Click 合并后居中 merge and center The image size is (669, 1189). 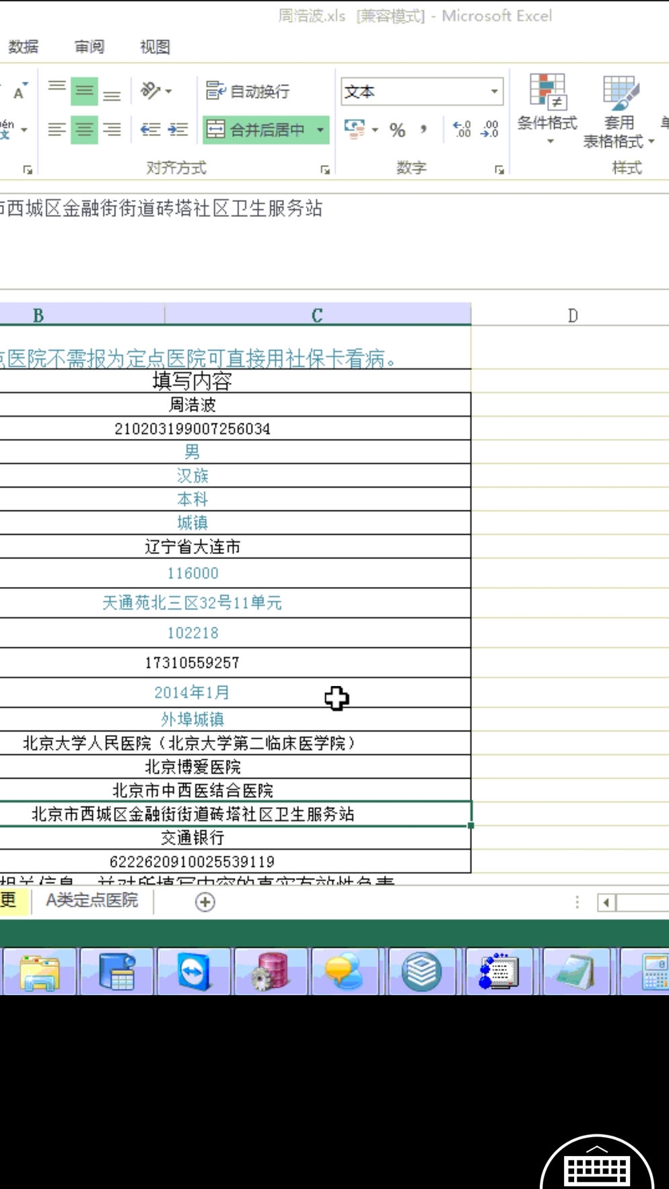click(256, 129)
